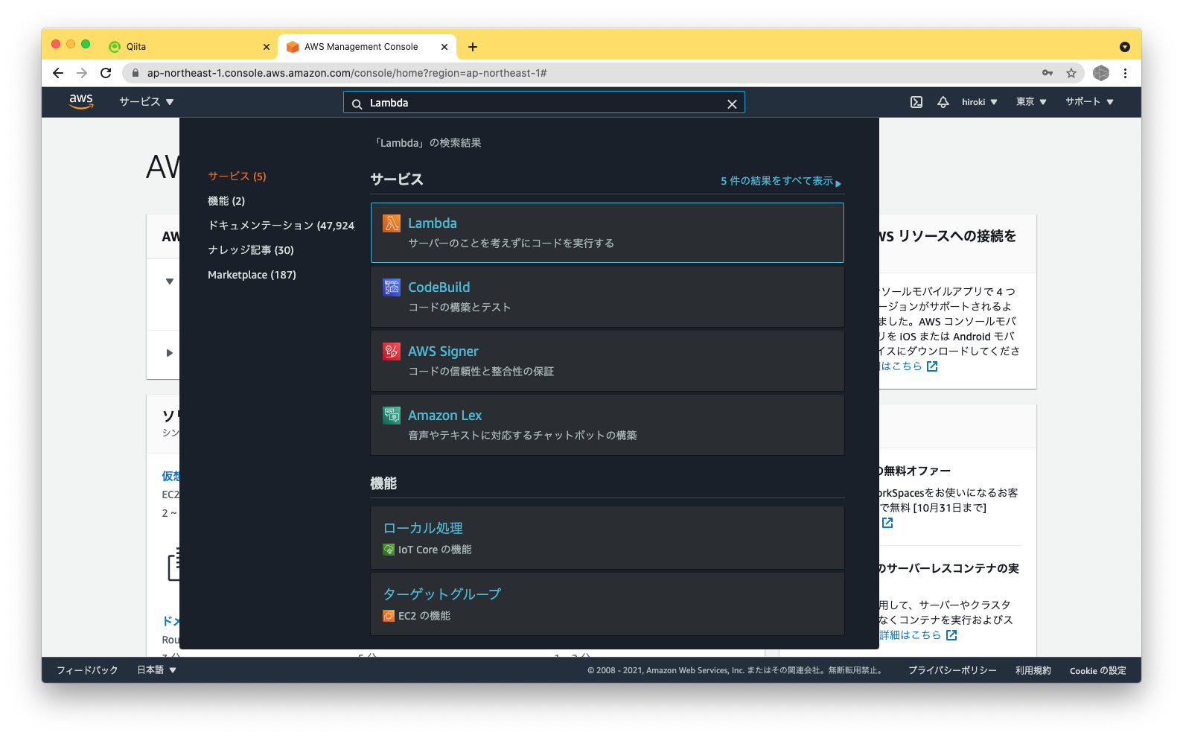Open the Chrome profile avatar icon
1183x738 pixels.
(1101, 73)
